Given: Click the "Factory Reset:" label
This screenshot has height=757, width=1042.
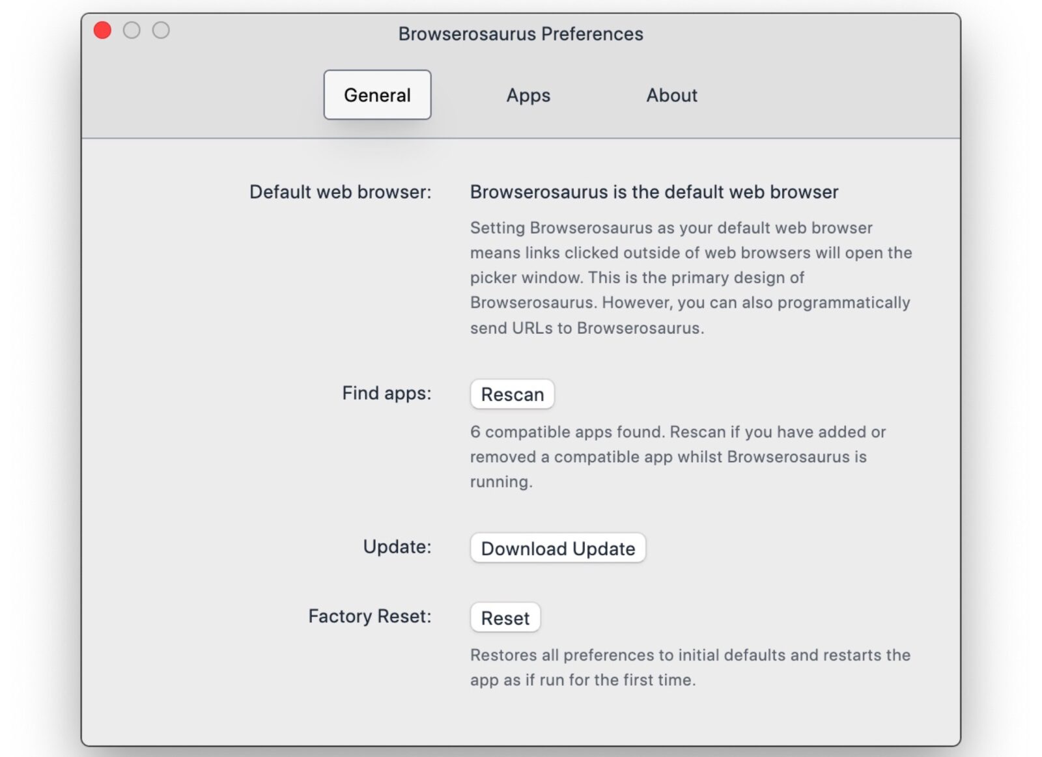Looking at the screenshot, I should pos(369,616).
